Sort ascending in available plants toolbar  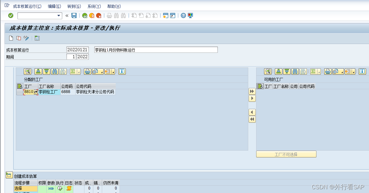pos(278,71)
